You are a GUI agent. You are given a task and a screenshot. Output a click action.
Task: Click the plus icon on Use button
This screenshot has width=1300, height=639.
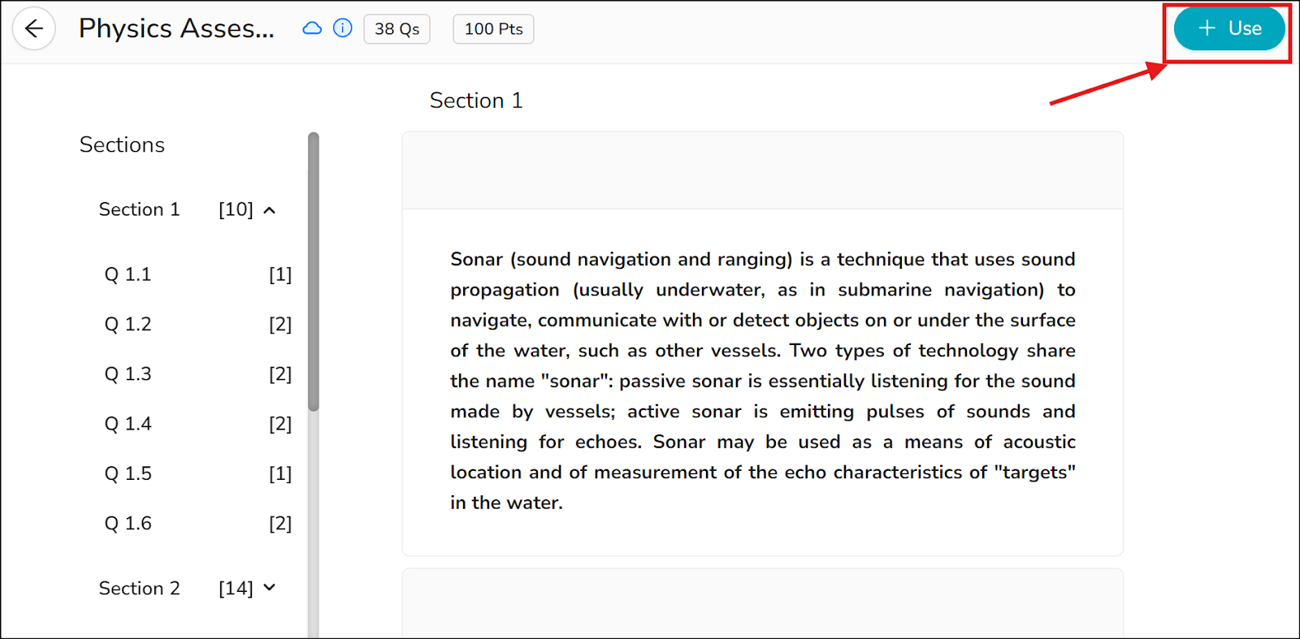[1207, 28]
